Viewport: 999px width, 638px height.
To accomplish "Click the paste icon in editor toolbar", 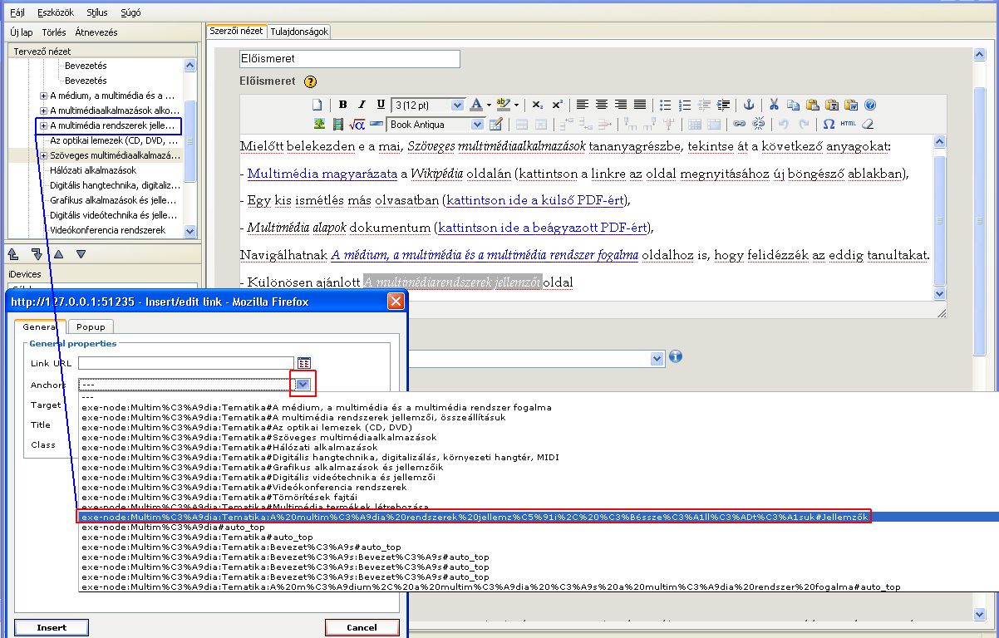I will click(812, 106).
